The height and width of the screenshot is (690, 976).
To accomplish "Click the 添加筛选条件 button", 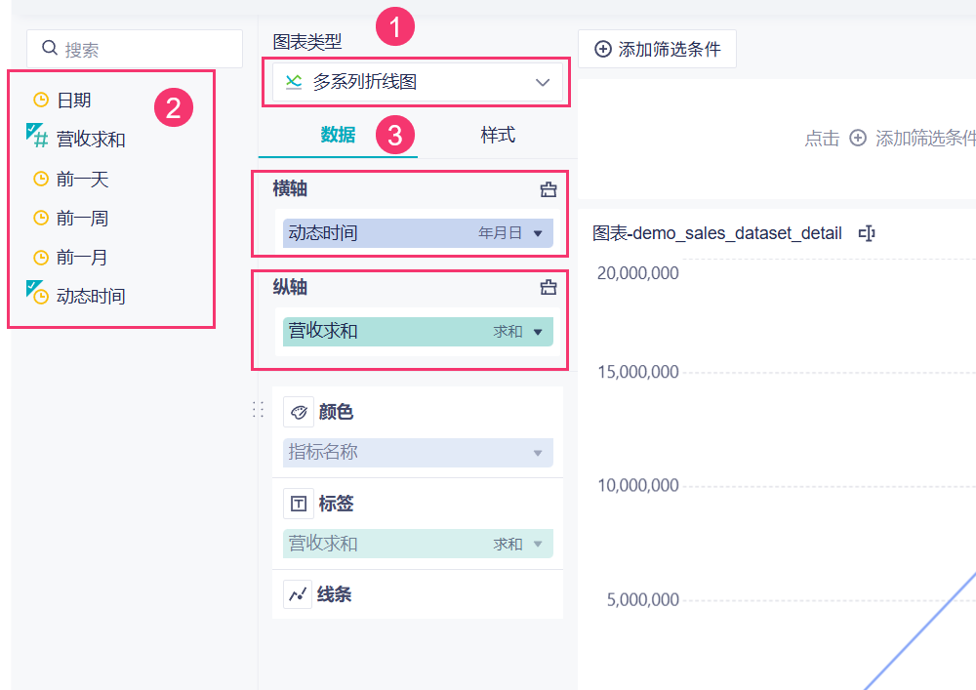I will click(x=657, y=49).
